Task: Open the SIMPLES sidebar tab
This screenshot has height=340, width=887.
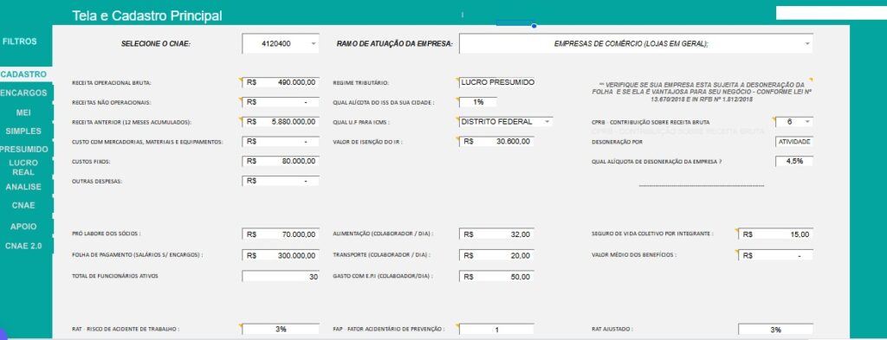Action: click(x=23, y=131)
